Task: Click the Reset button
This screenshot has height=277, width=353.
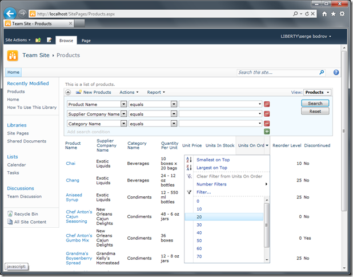Action: [x=315, y=111]
